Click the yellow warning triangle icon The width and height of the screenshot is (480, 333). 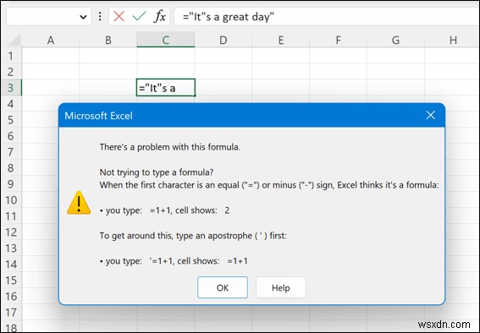click(79, 203)
